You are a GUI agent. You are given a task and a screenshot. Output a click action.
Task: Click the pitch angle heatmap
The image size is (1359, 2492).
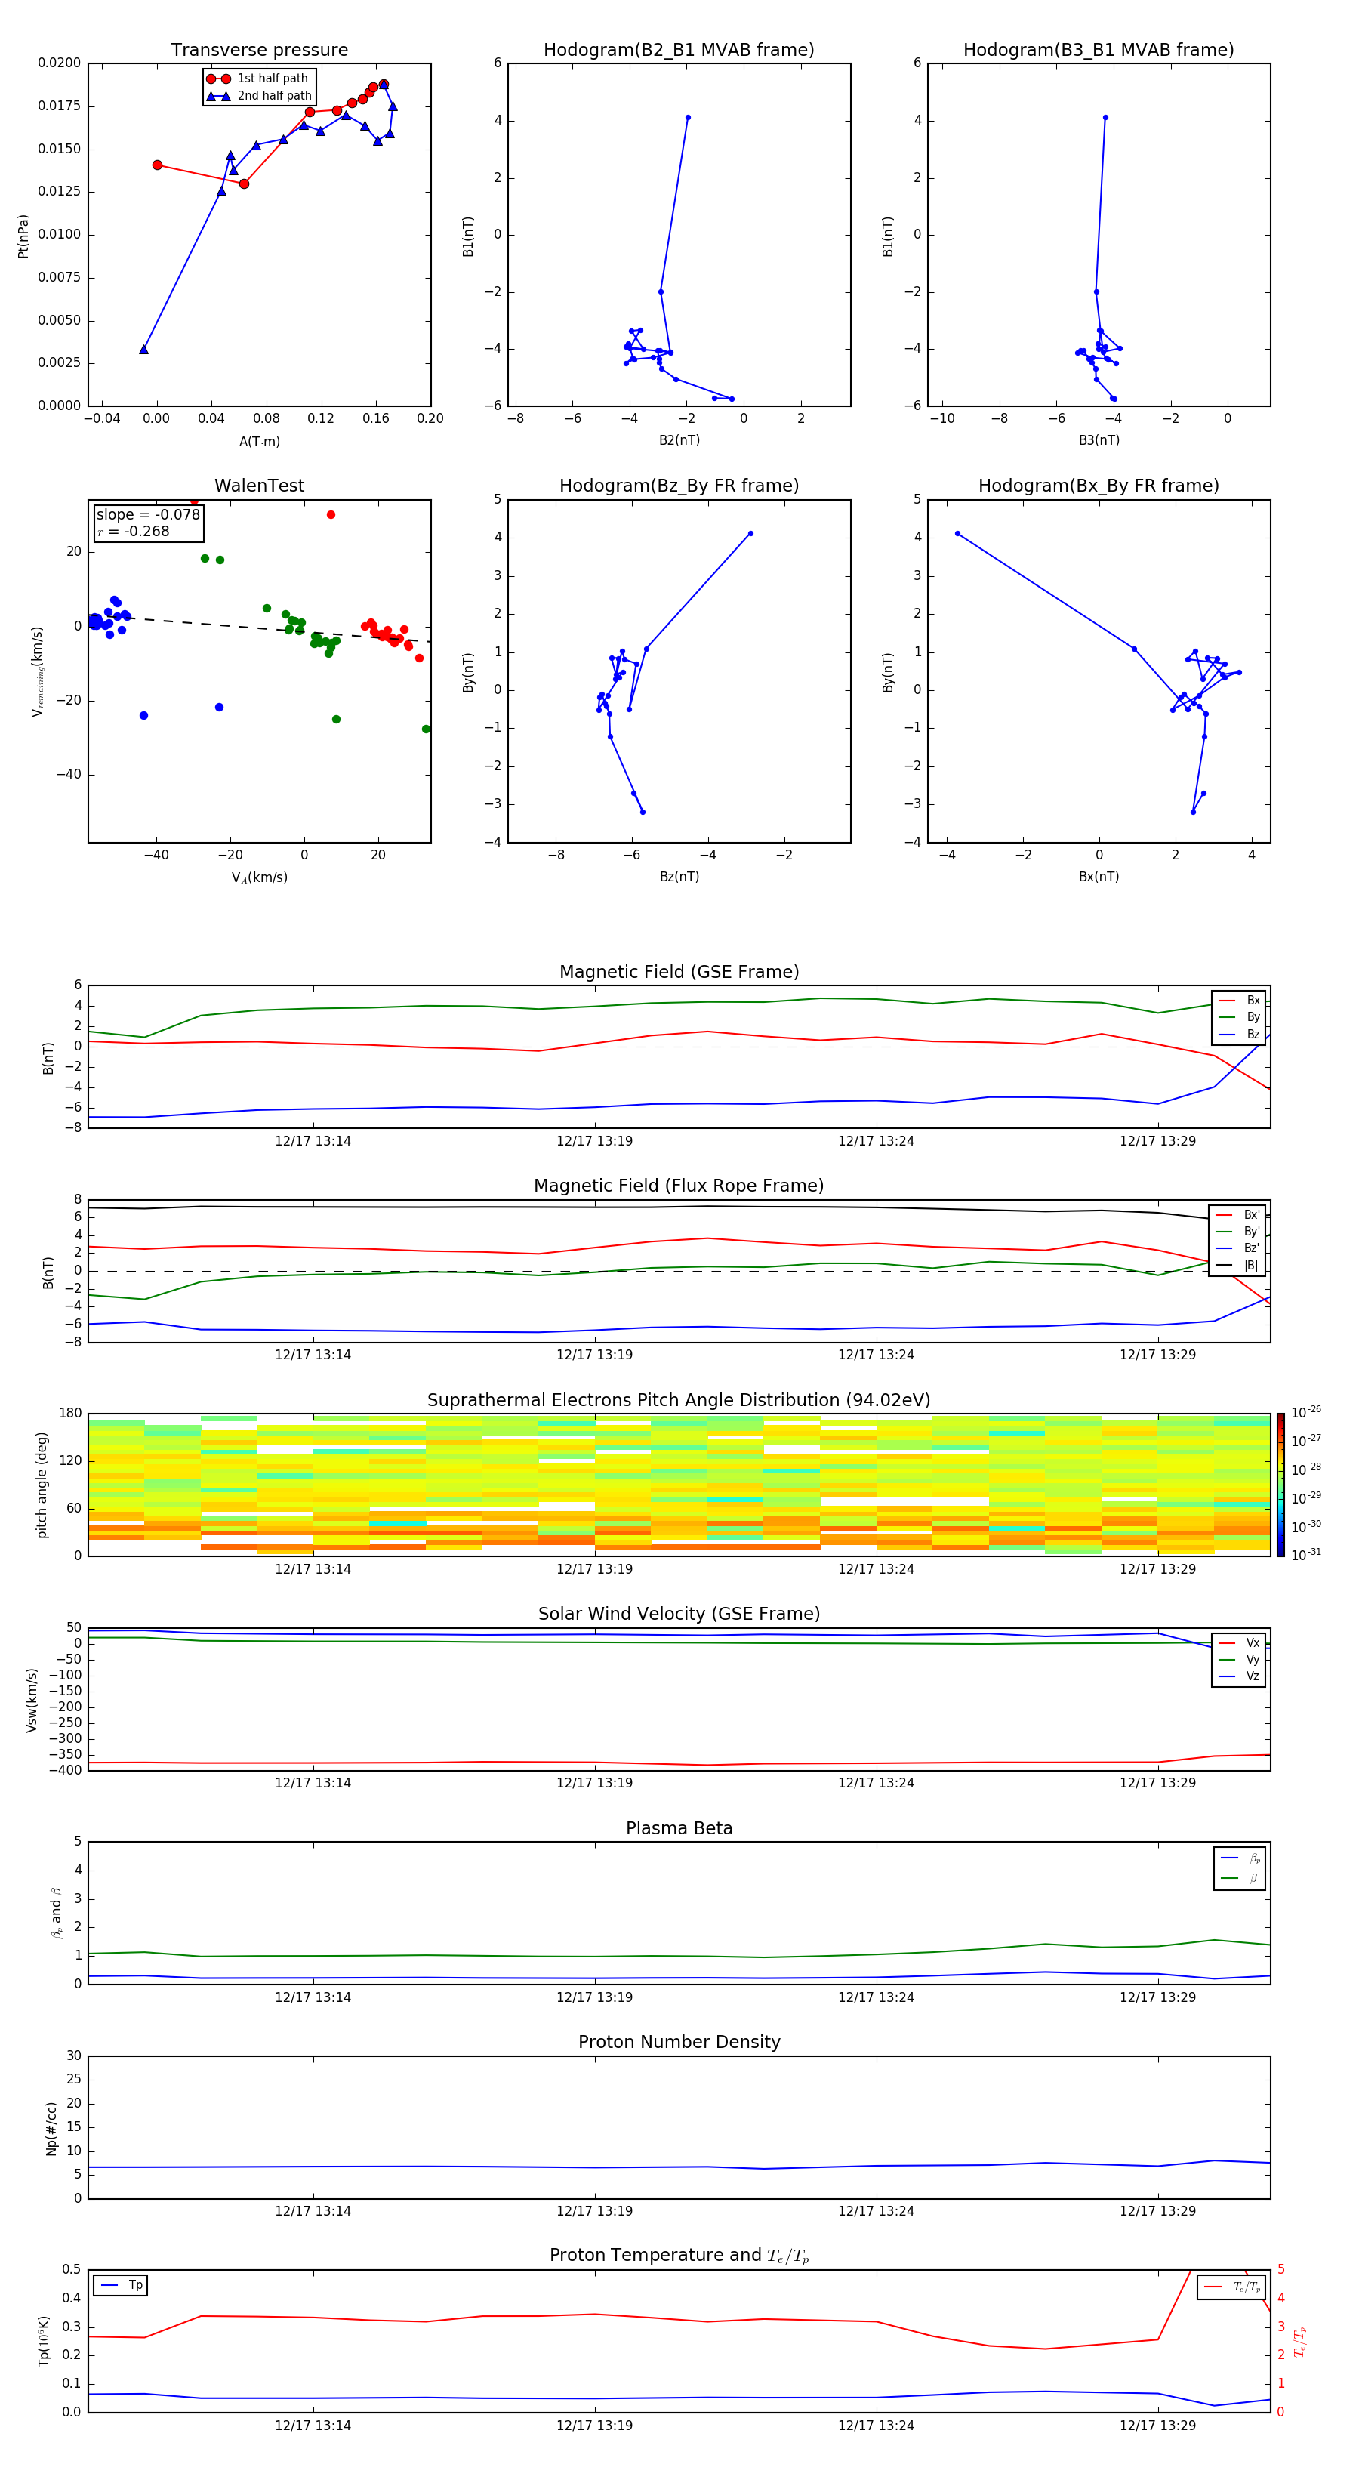(679, 1485)
